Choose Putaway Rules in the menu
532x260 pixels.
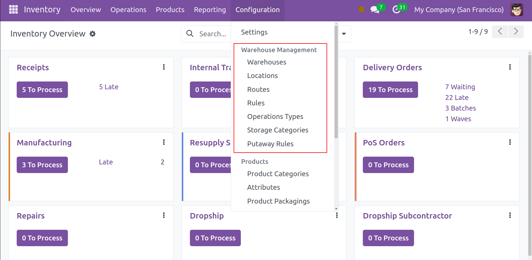click(x=270, y=144)
